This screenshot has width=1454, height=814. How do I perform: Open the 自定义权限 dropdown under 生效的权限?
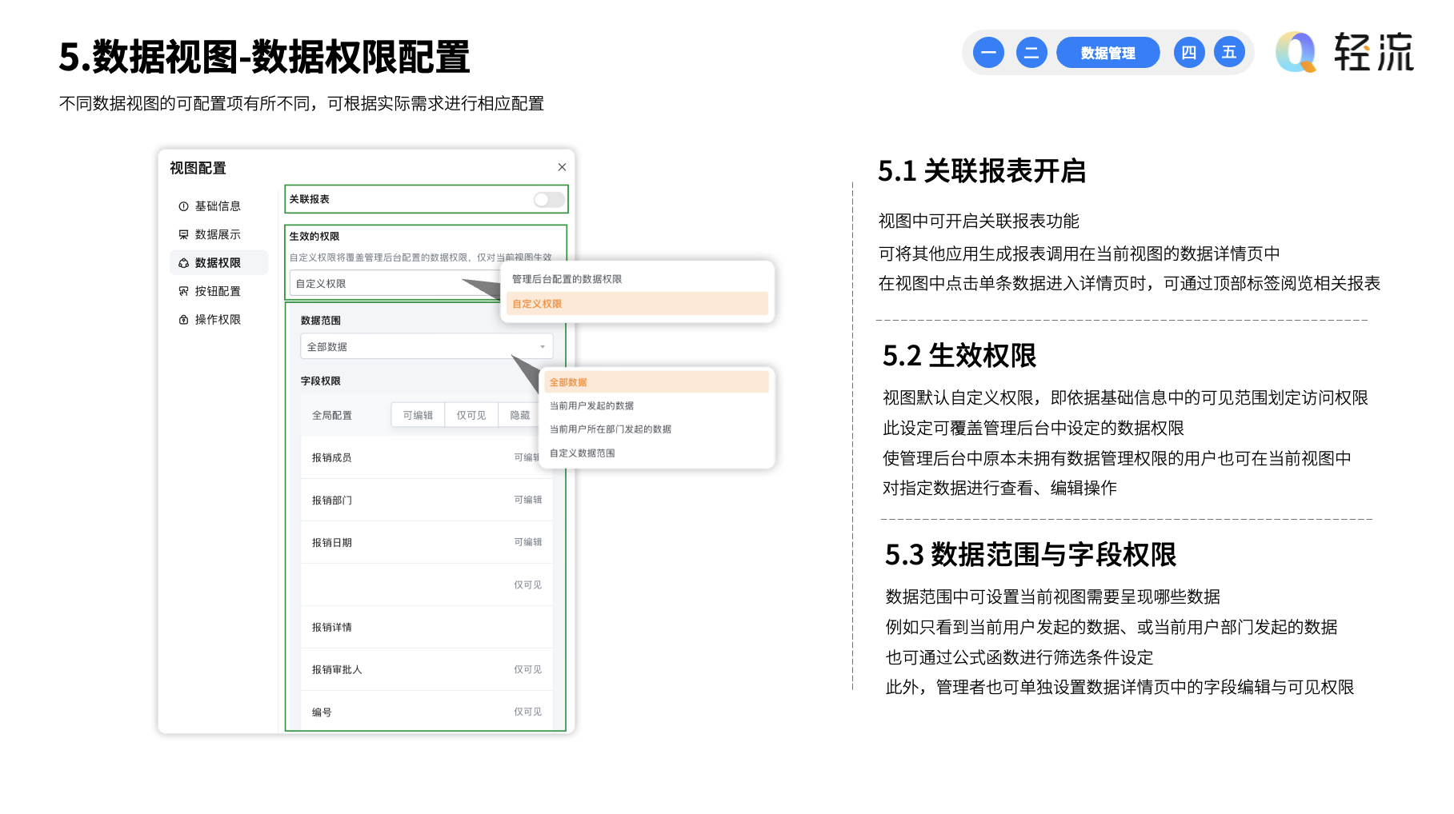(395, 284)
